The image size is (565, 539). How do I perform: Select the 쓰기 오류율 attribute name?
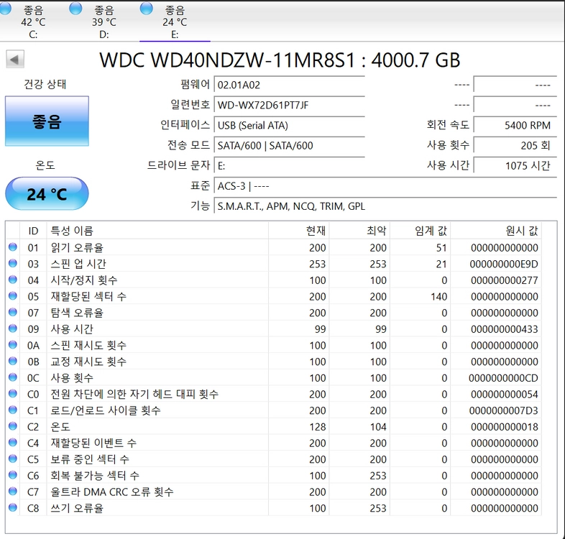click(77, 508)
